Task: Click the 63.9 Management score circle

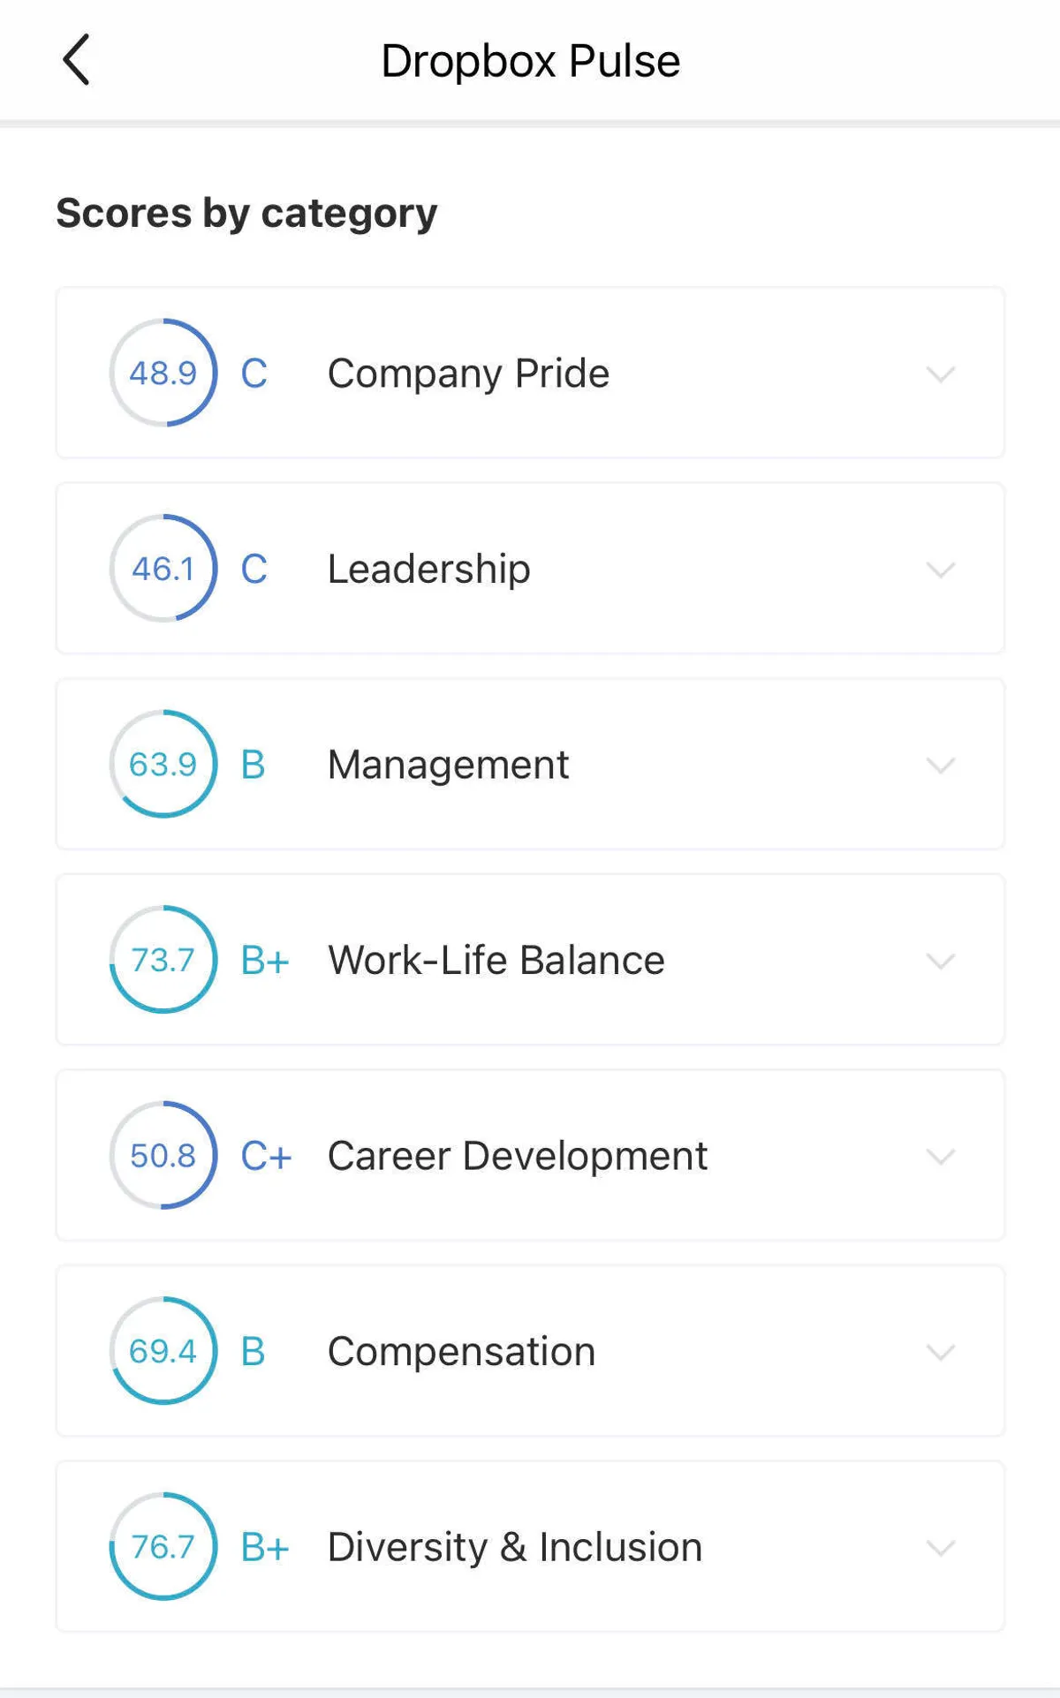Action: click(163, 764)
